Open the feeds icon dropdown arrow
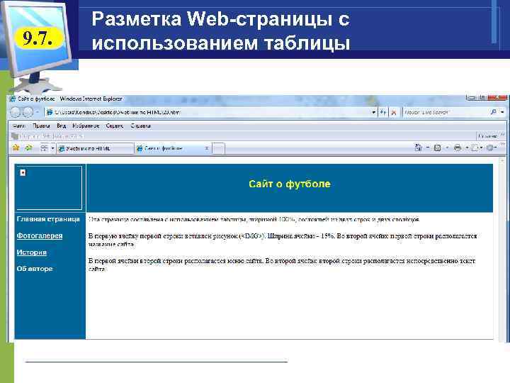Screen dimensions: 510x383 tap(447, 148)
